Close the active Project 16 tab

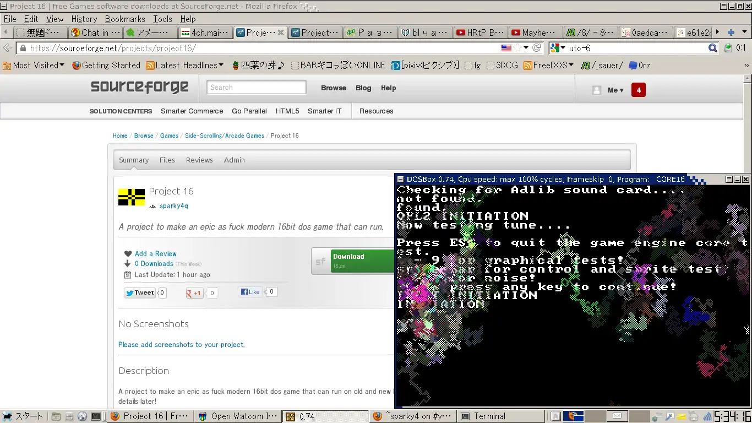click(281, 32)
